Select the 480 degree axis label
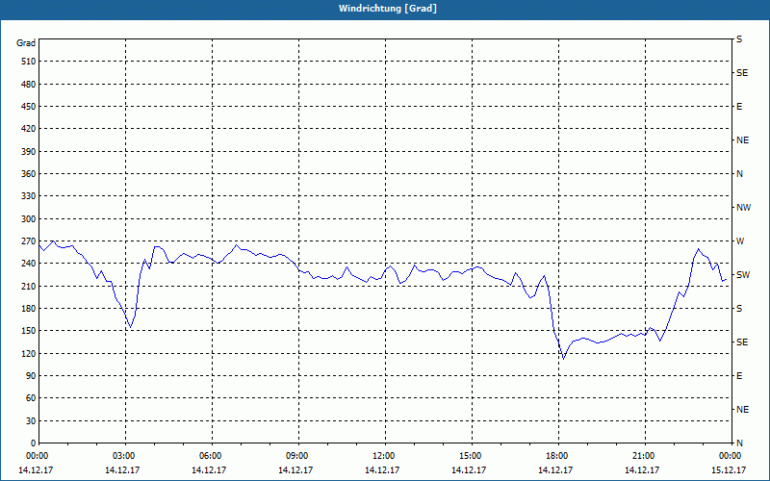The width and height of the screenshot is (770, 481). [29, 84]
